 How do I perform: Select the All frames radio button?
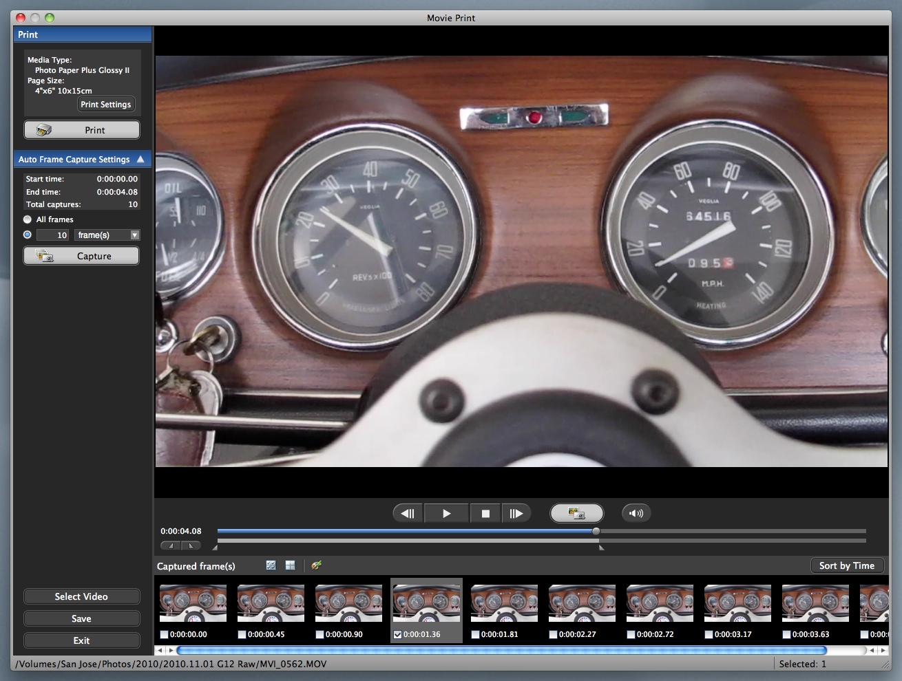28,219
